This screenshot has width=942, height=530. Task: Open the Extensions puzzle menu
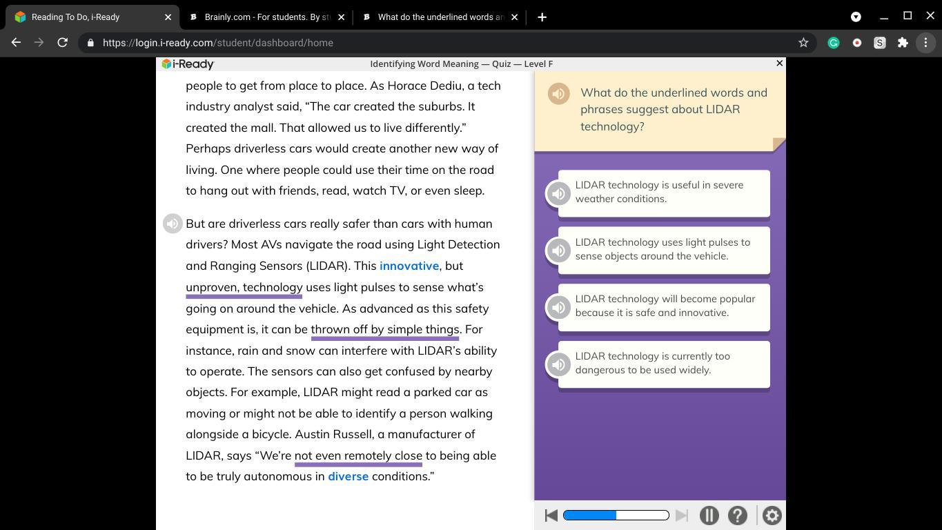point(903,43)
